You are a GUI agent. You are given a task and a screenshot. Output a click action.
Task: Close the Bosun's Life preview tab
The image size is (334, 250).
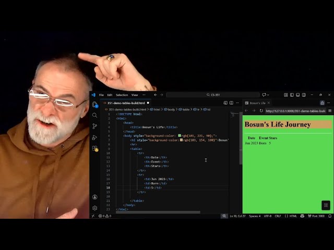tap(269, 103)
